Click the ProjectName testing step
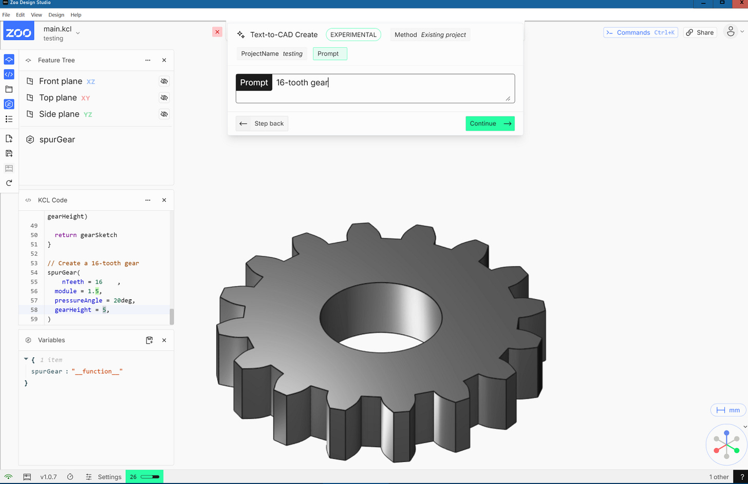748x484 pixels. (272, 53)
